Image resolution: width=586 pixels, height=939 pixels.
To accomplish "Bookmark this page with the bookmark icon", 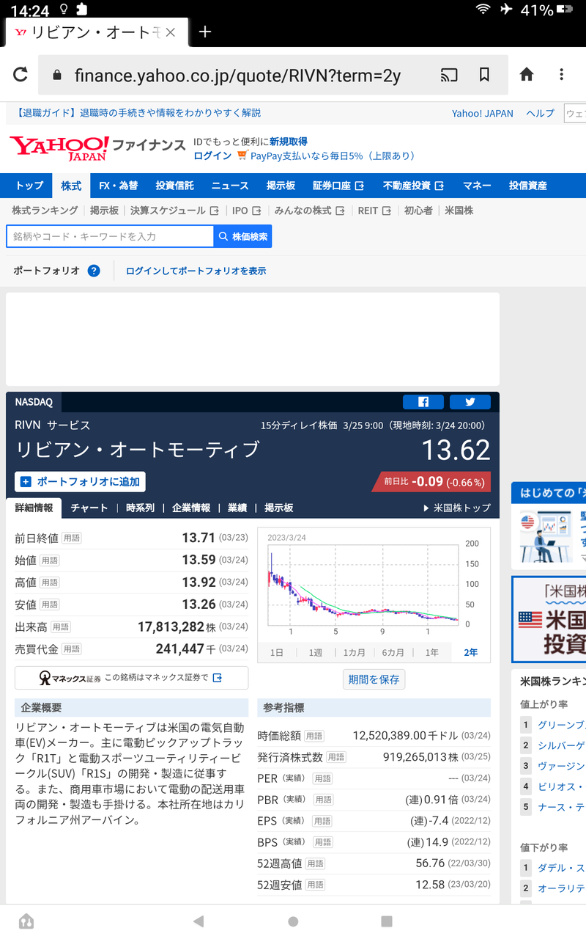I will [x=484, y=74].
